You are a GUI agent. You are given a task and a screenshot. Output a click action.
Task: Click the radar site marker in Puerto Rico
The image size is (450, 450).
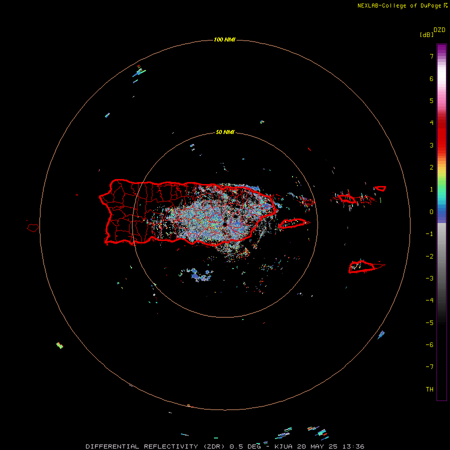point(224,224)
